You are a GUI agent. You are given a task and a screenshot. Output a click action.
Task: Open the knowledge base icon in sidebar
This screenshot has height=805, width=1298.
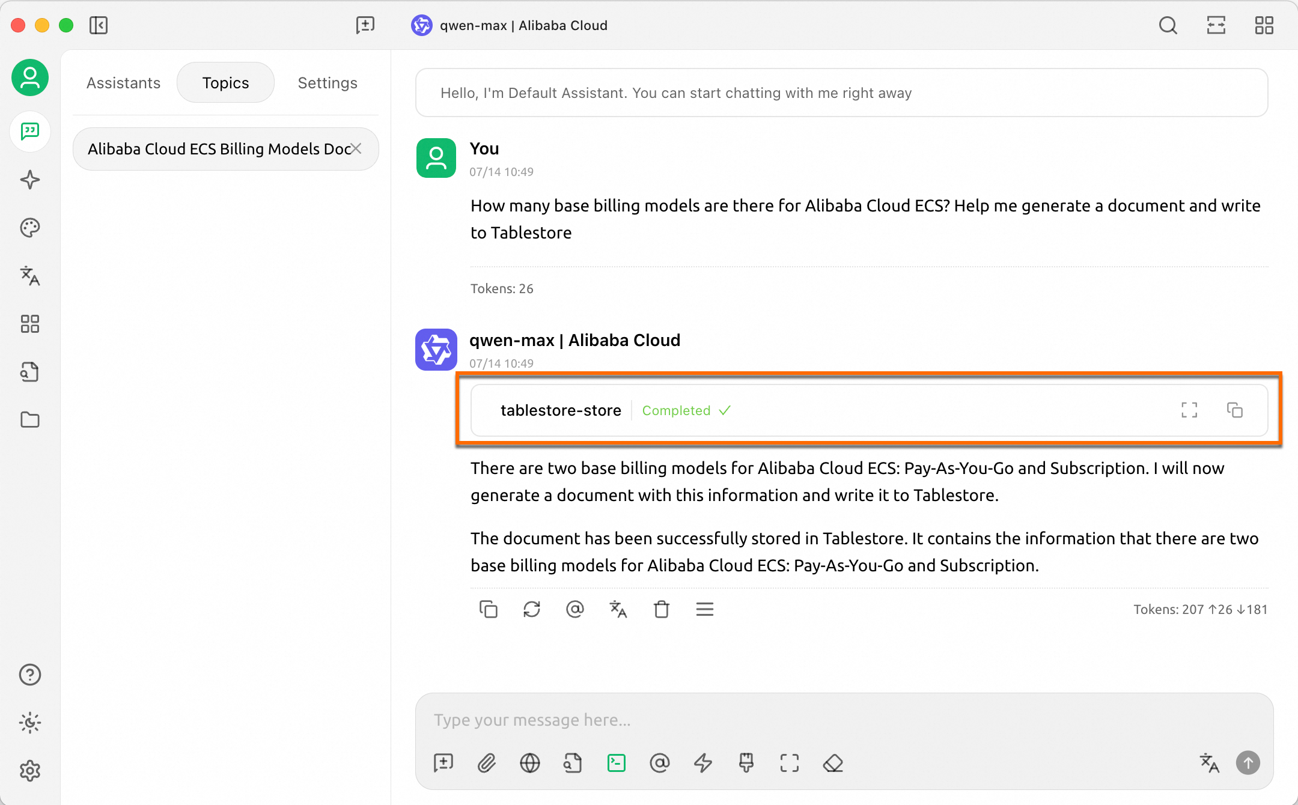pos(30,372)
